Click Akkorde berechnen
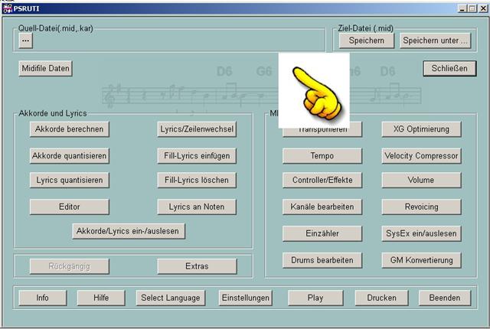 [x=69, y=129]
